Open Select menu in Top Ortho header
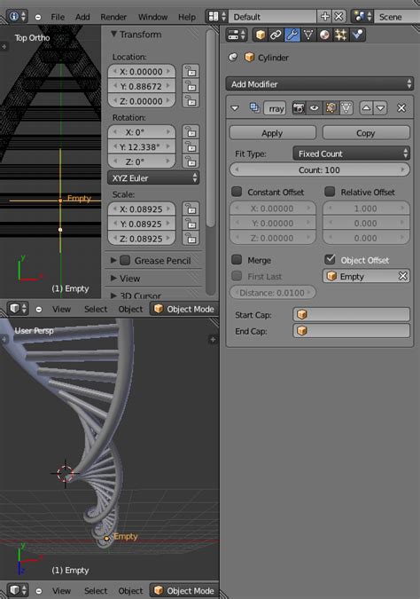 (x=96, y=309)
